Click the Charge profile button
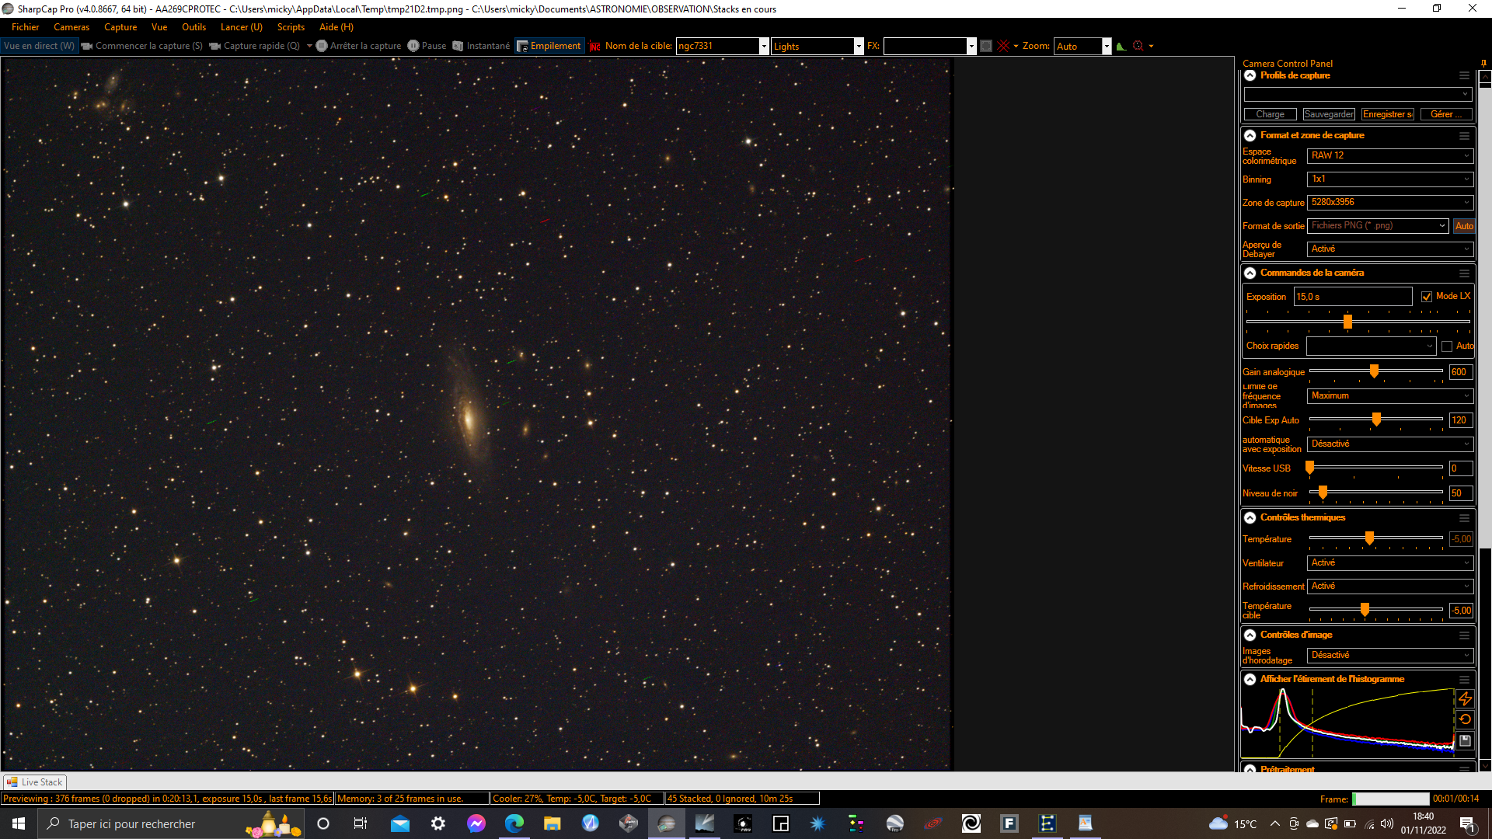 click(x=1271, y=114)
